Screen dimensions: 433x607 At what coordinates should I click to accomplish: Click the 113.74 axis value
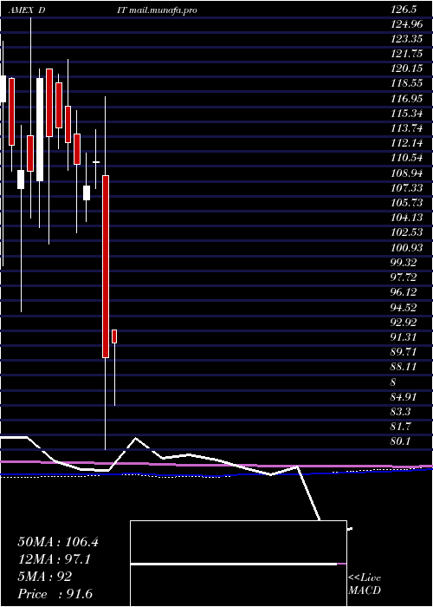(406, 128)
